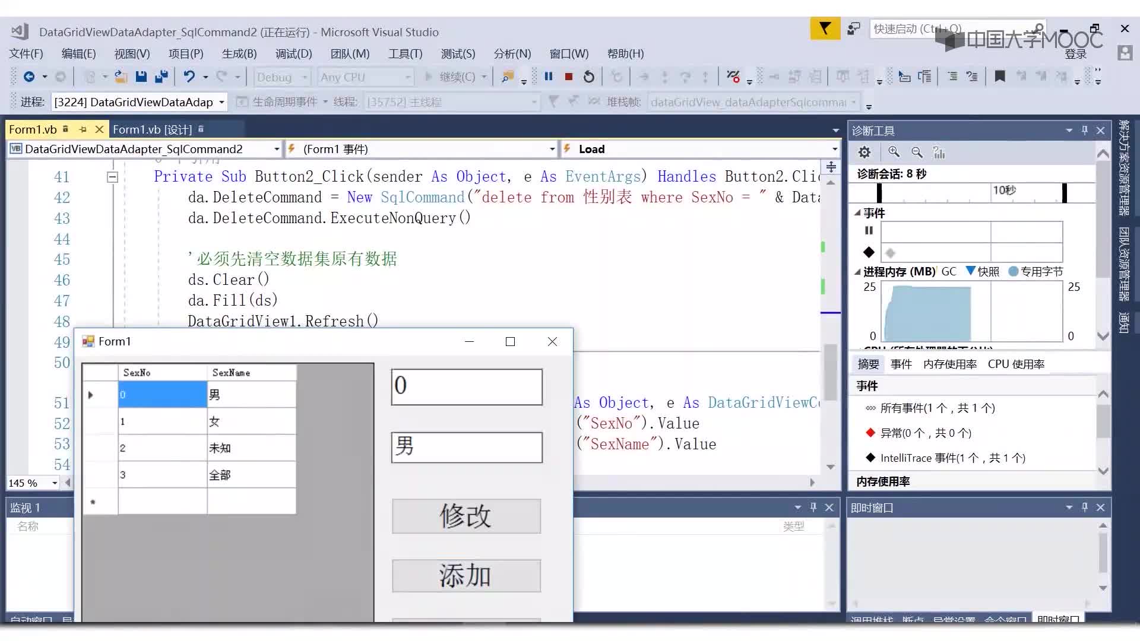Select the 女 cell in the grid
1140x641 pixels.
(x=251, y=421)
